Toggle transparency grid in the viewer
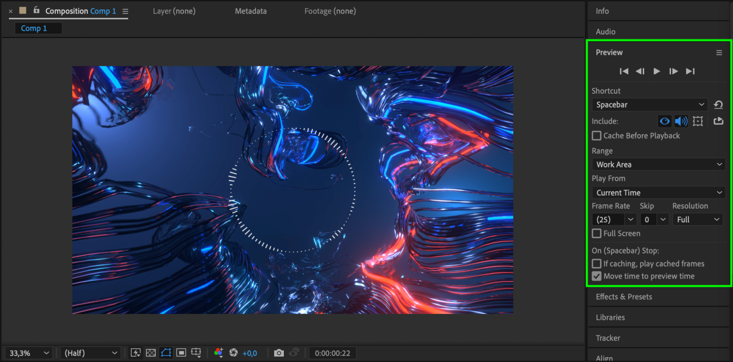 151,353
